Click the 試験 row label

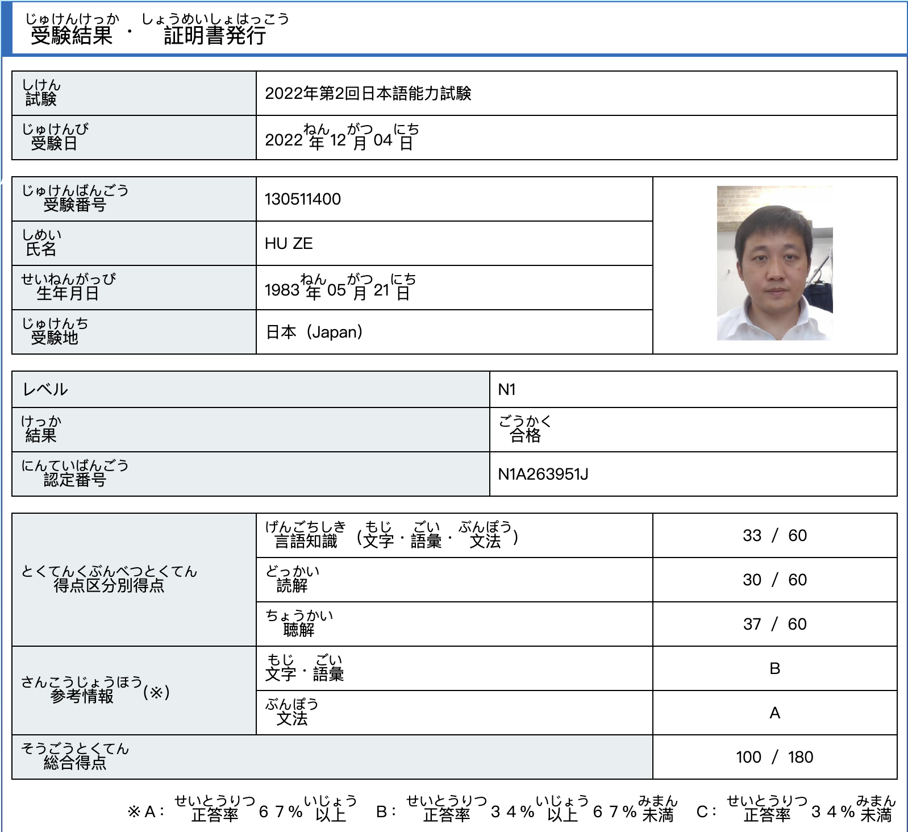[41, 93]
